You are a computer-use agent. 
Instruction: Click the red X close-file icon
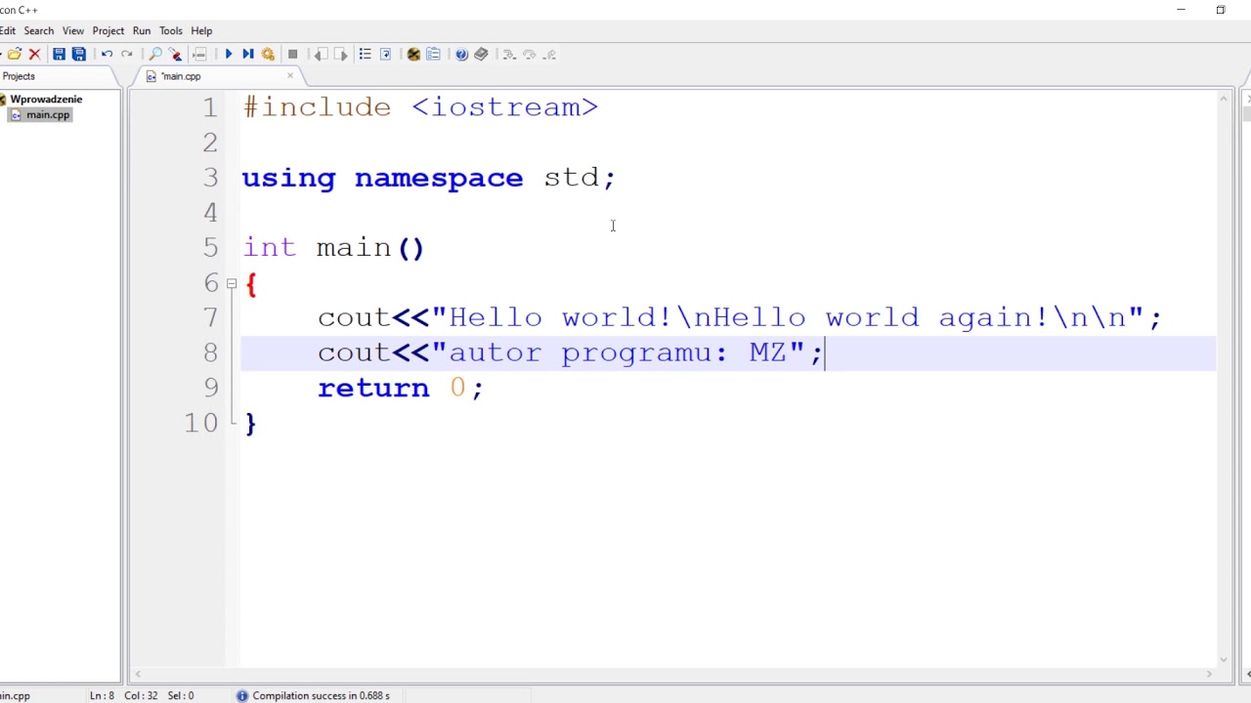pos(34,55)
